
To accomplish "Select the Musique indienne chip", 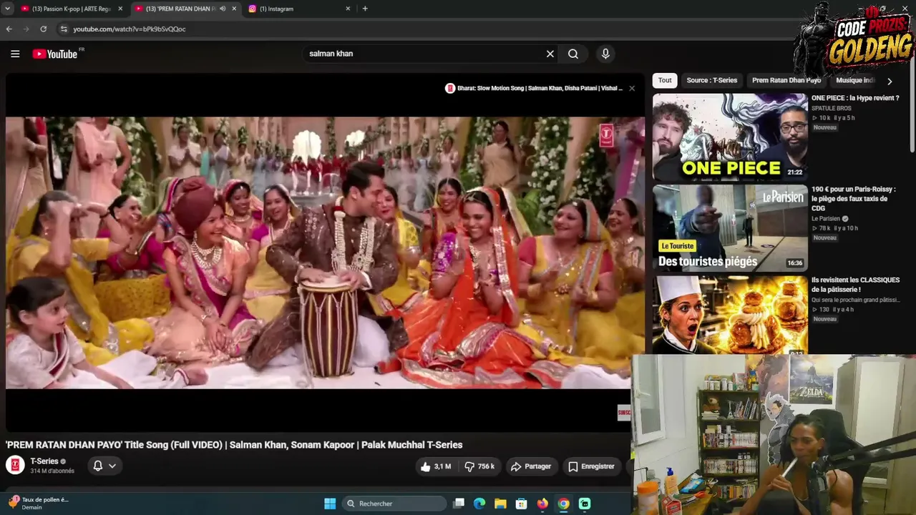I will click(855, 80).
